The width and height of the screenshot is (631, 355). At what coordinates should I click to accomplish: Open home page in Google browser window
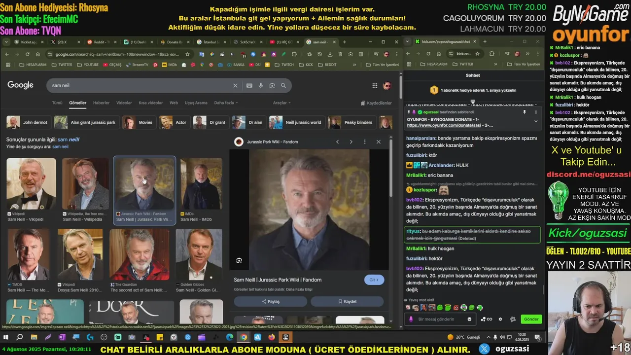tap(37, 54)
